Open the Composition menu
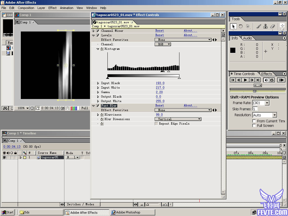 [x=26, y=8]
